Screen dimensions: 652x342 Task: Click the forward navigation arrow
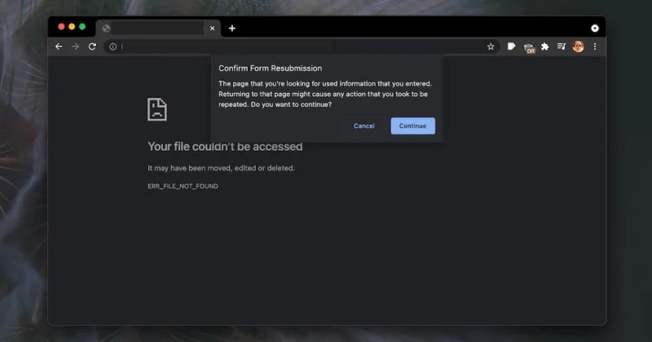[x=75, y=46]
